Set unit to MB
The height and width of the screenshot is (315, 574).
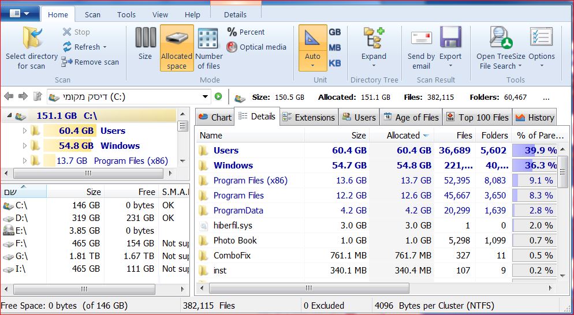coord(334,47)
